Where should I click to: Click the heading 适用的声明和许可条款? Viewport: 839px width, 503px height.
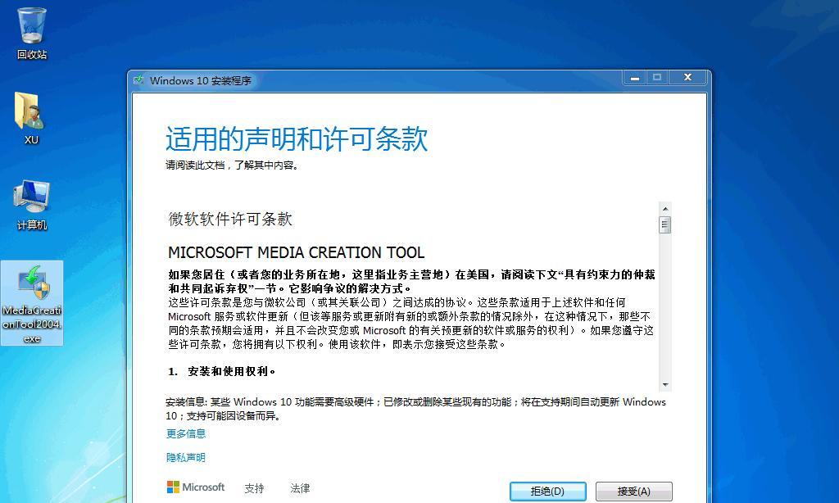click(297, 139)
